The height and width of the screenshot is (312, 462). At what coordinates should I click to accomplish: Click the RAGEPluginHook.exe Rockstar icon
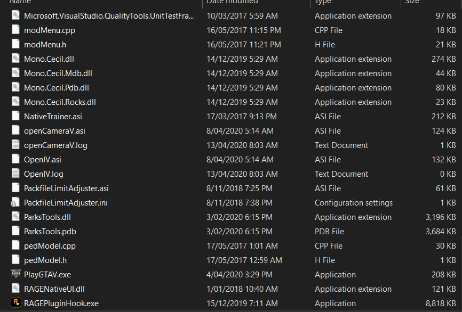point(15,303)
